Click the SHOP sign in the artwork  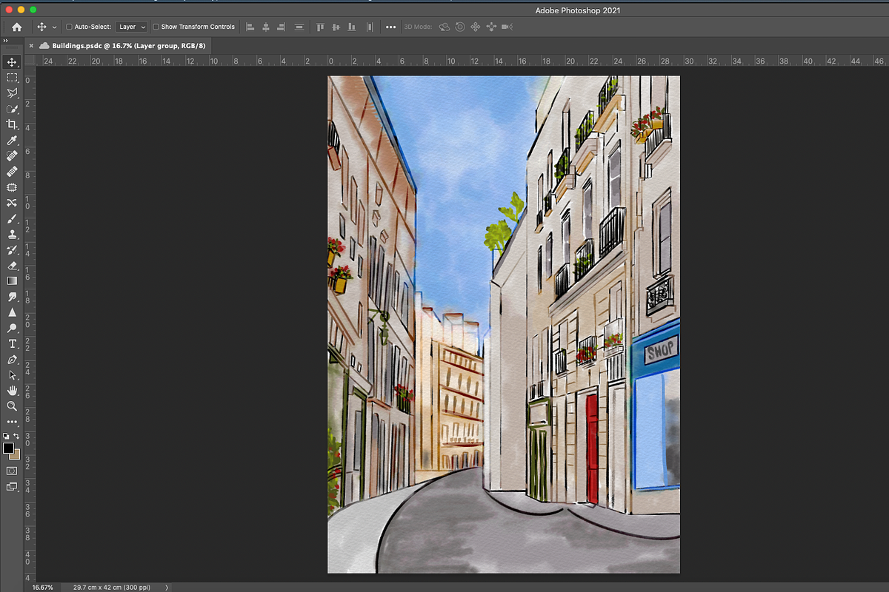pyautogui.click(x=661, y=351)
